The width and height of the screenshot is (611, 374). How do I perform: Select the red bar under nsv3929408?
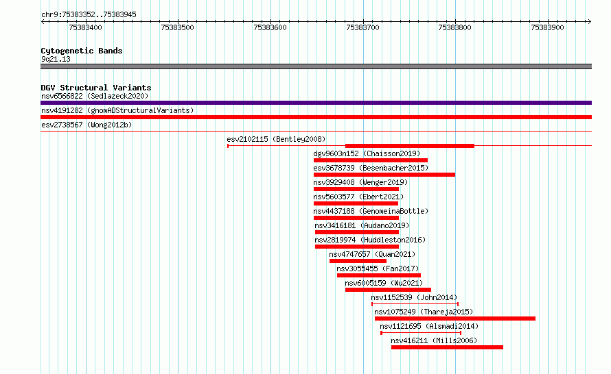coord(356,189)
